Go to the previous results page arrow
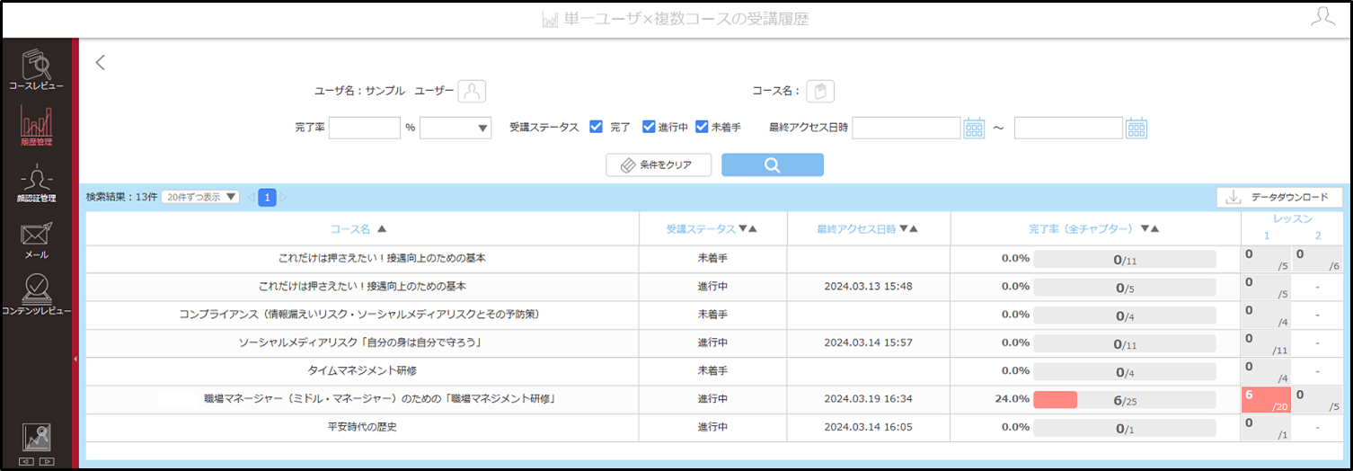 tap(251, 197)
